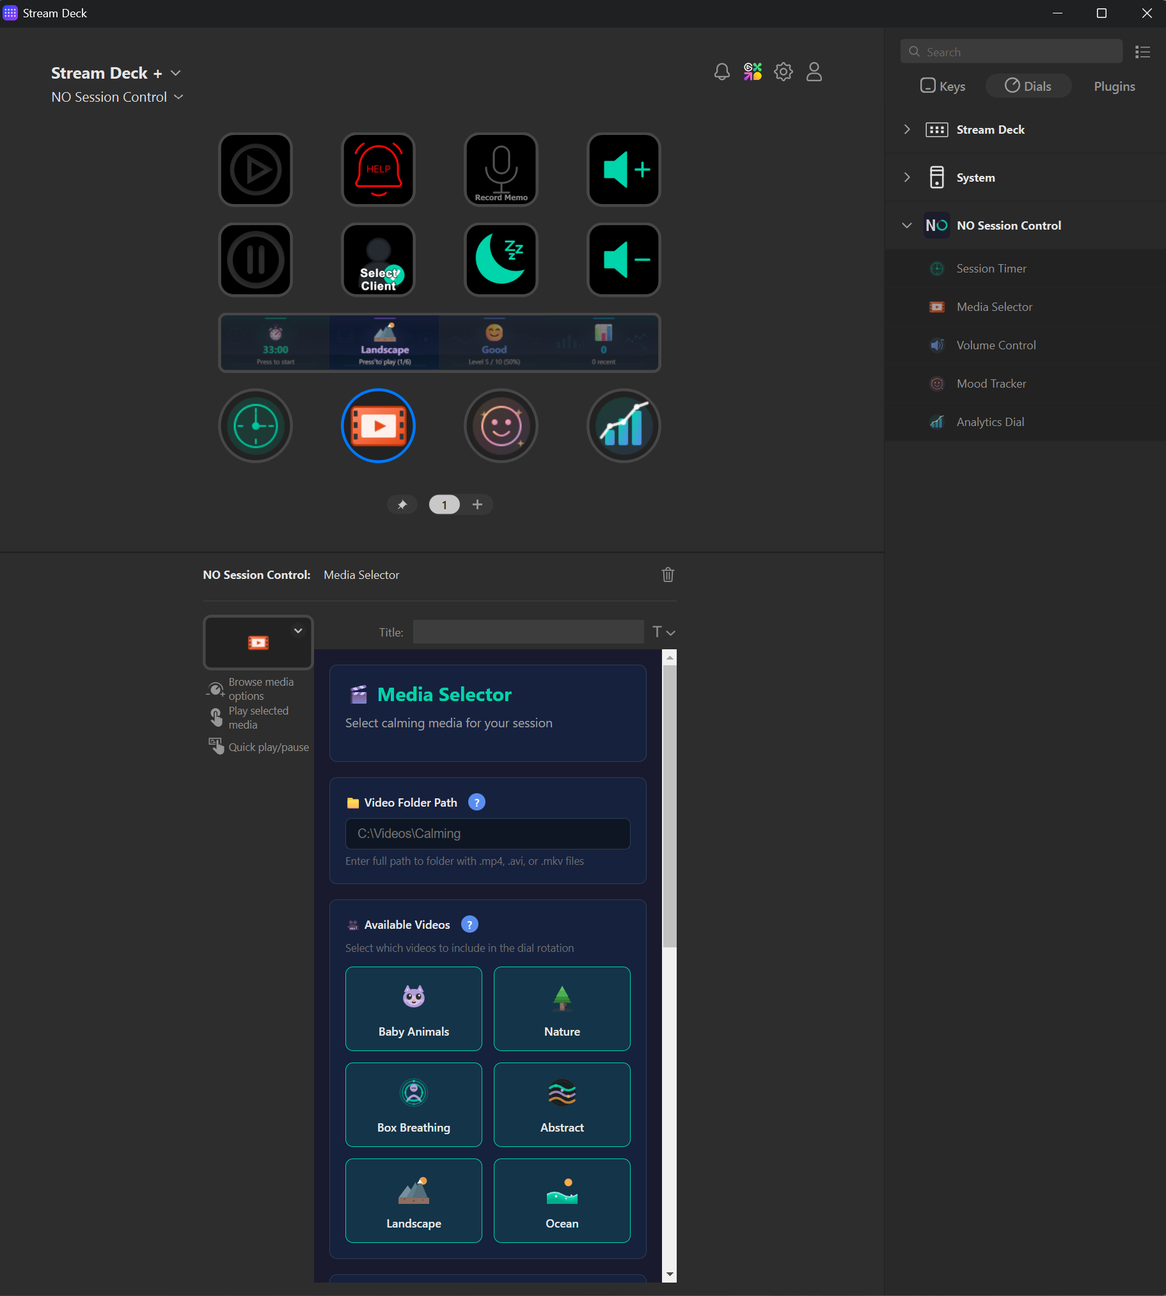The image size is (1166, 1296).
Task: Expand the System section
Action: [x=906, y=177]
